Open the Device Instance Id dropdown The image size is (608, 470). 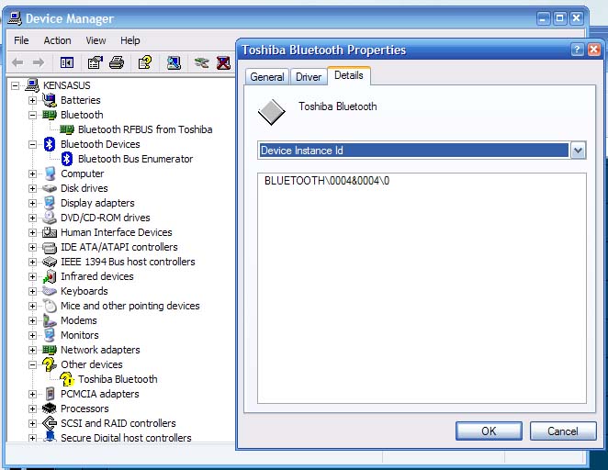click(x=578, y=151)
